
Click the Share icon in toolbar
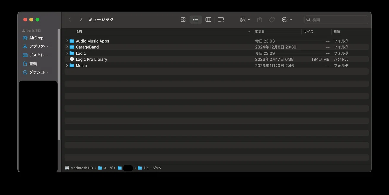[x=260, y=20]
